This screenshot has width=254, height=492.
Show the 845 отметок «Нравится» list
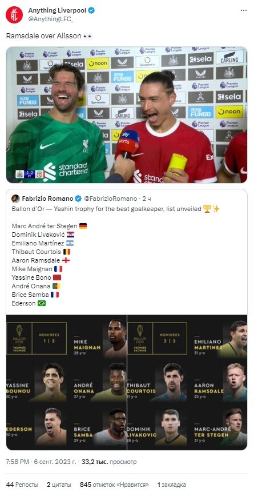(114, 485)
